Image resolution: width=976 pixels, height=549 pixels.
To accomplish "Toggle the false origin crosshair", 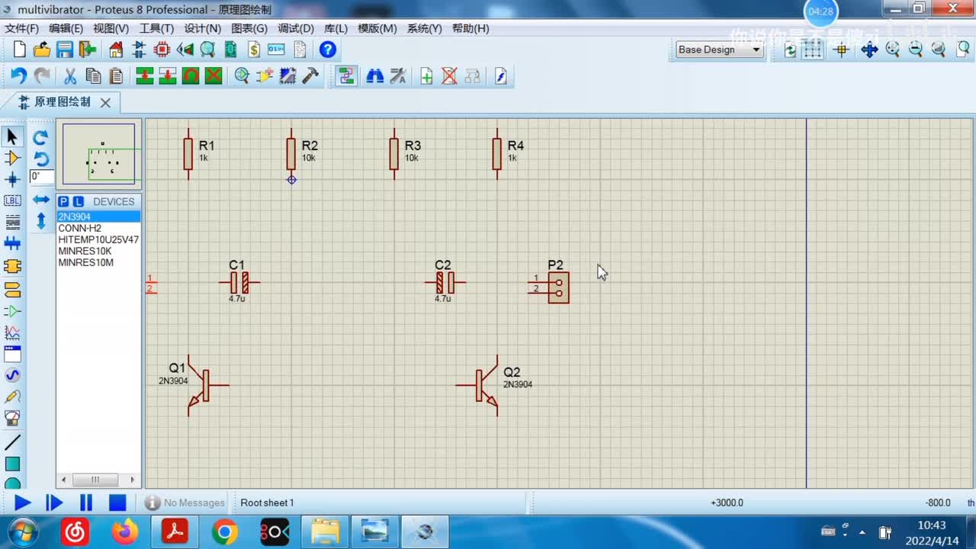I will pyautogui.click(x=842, y=50).
